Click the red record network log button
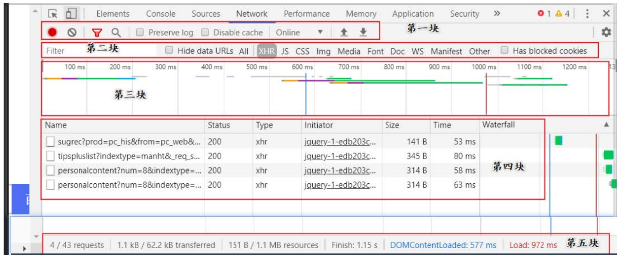This screenshot has width=617, height=258. [x=53, y=32]
